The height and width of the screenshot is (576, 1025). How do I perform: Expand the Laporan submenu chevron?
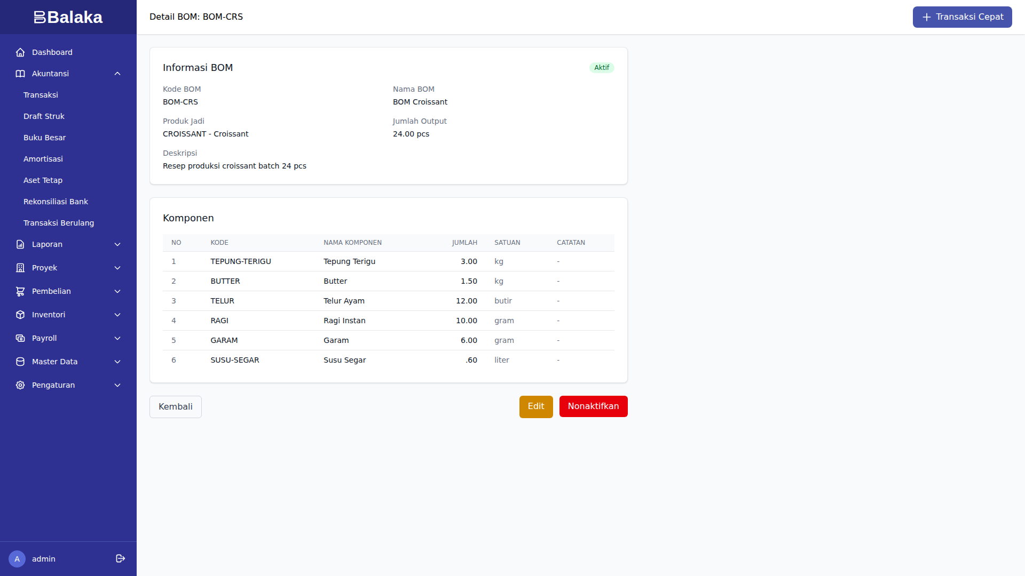tap(117, 244)
